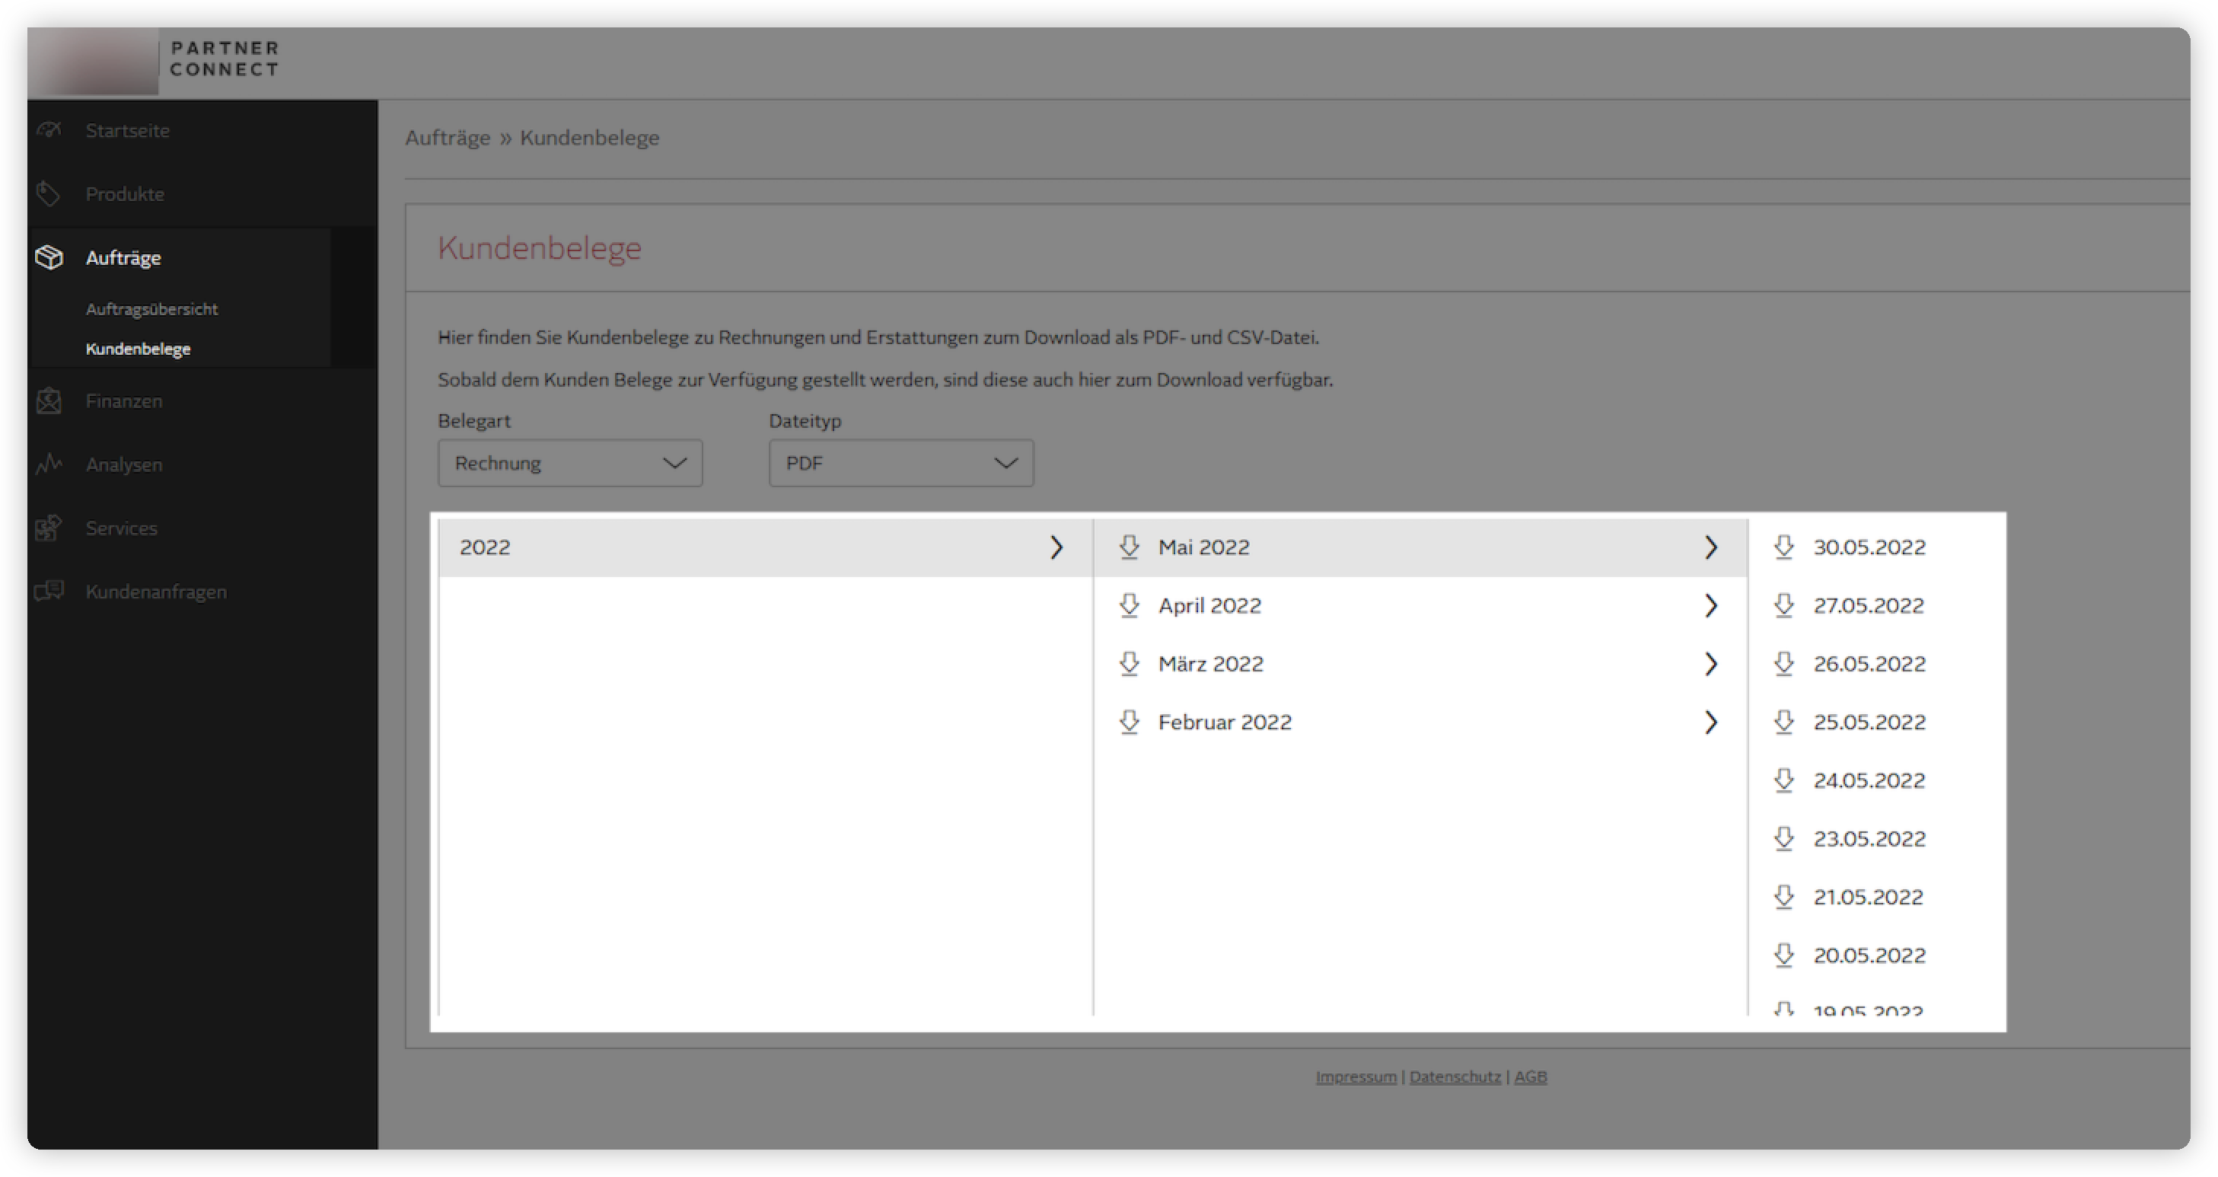Download Februar 2022 receipts via arrow icon
Screen dimensions: 2218x1177
coord(1129,722)
